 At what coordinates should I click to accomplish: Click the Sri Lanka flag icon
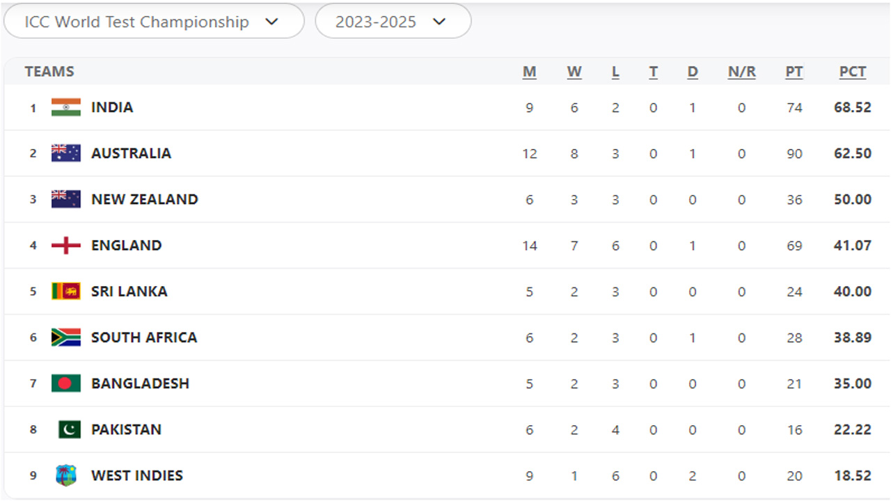coord(66,291)
